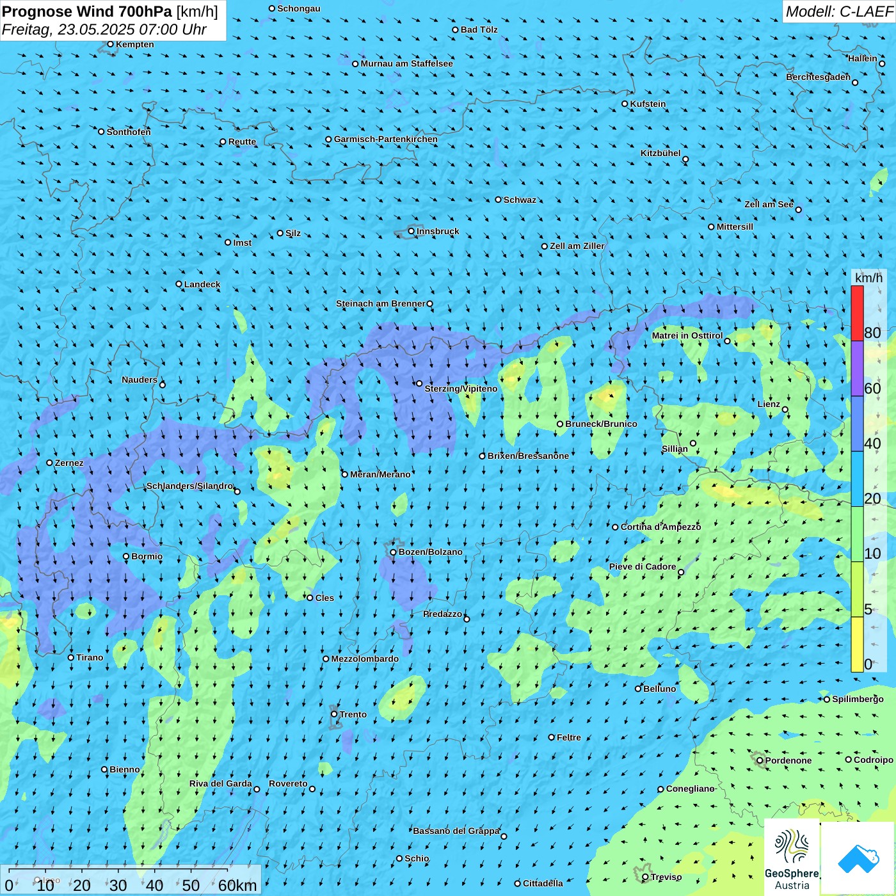Click the Lienz location marker
The width and height of the screenshot is (896, 896).
[x=785, y=410]
